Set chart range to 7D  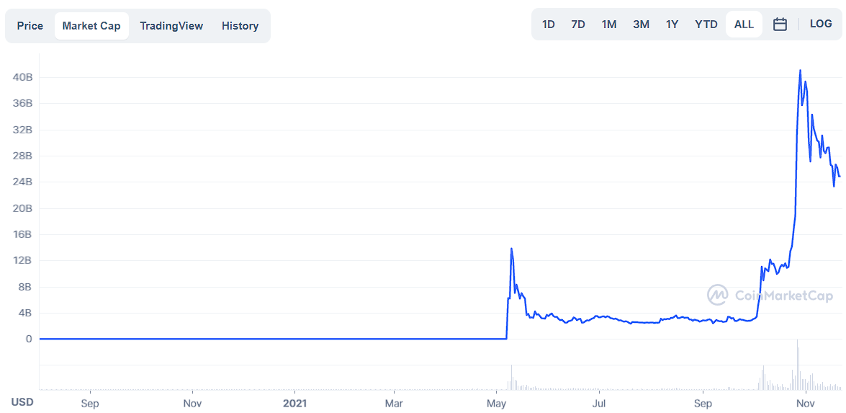pos(578,25)
